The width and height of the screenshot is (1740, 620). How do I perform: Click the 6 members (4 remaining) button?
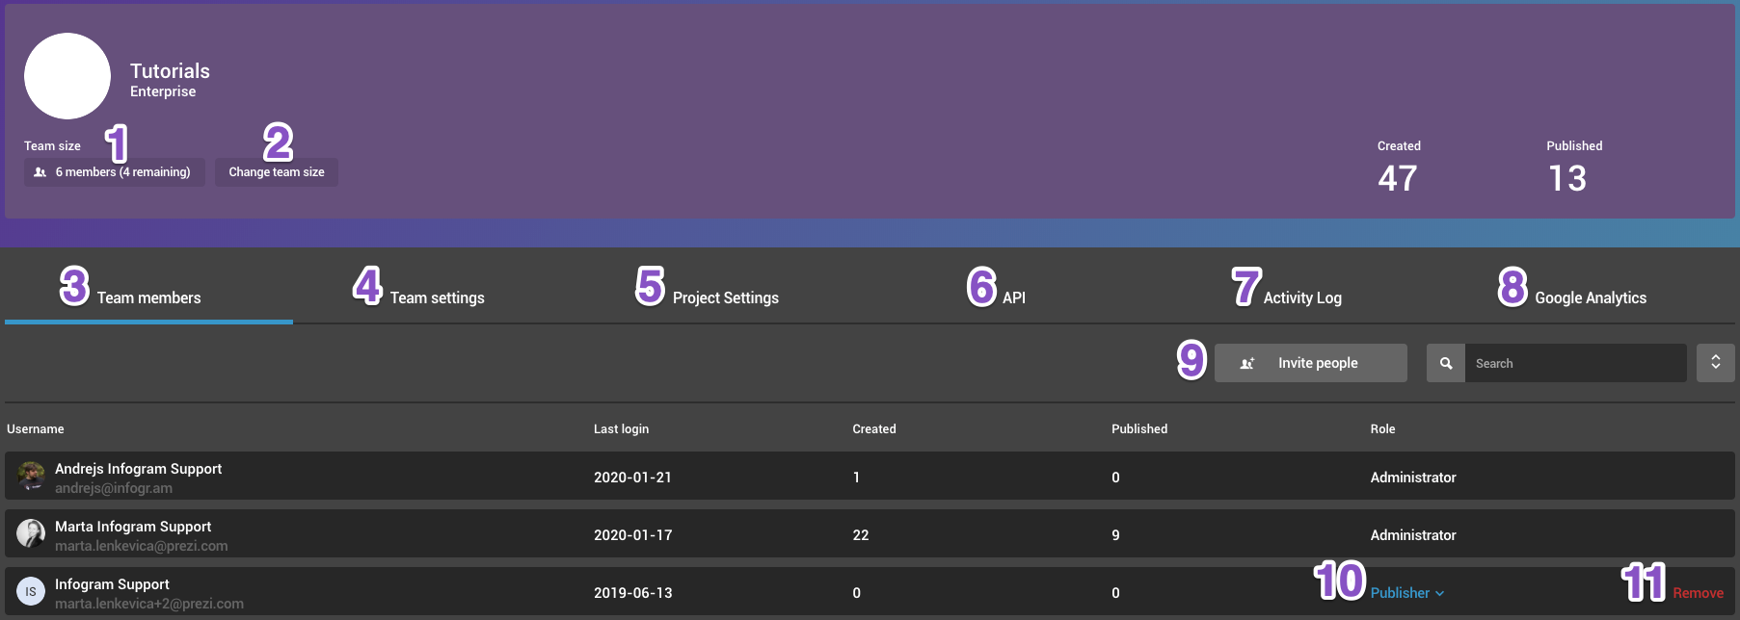(x=115, y=172)
